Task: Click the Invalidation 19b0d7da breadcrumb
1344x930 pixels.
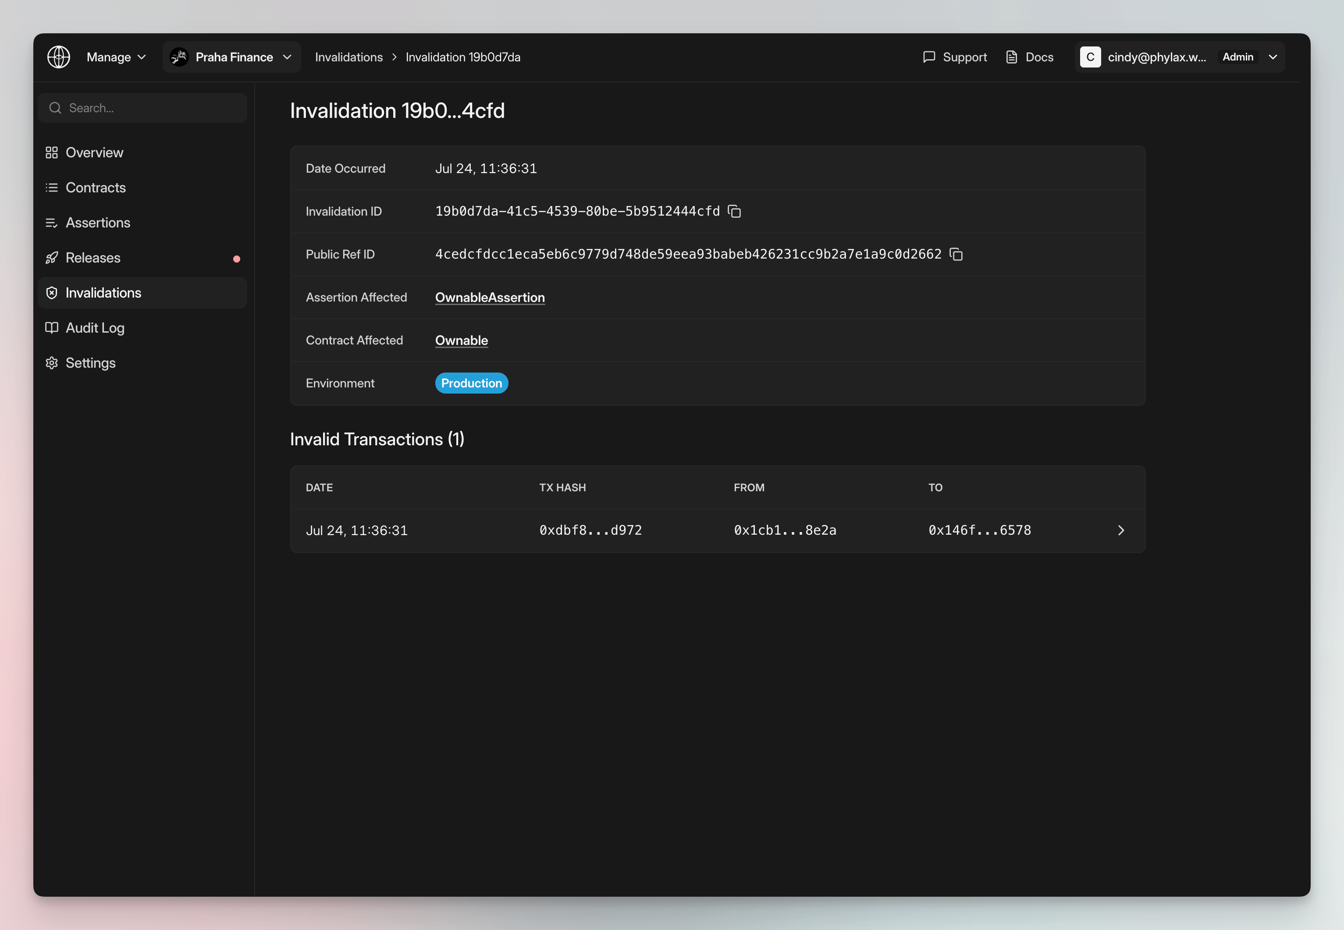Action: (463, 57)
